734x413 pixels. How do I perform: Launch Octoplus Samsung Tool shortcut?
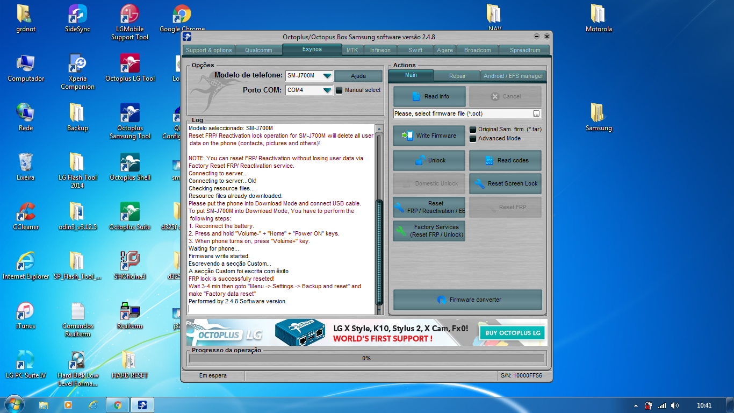click(129, 121)
